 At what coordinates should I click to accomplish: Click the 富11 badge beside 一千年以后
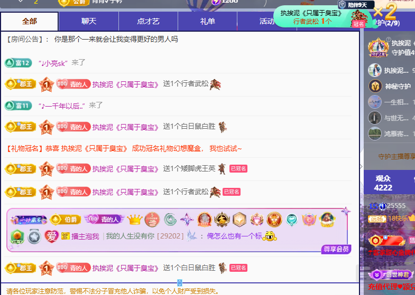(x=19, y=106)
